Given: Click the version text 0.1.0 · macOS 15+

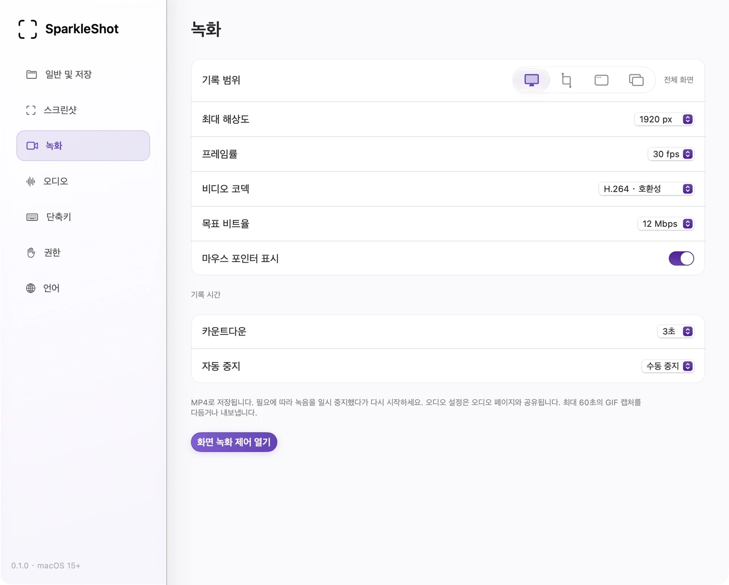Looking at the screenshot, I should coord(46,566).
